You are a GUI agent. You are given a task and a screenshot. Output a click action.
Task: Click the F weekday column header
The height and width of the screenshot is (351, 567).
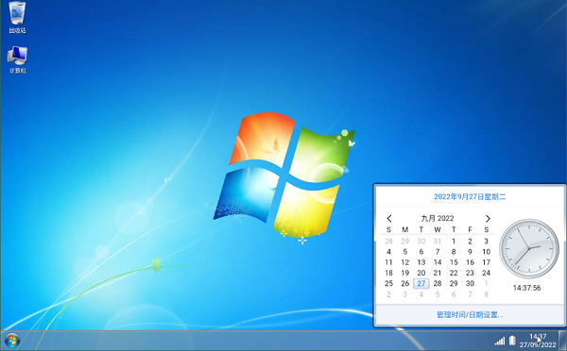[470, 229]
